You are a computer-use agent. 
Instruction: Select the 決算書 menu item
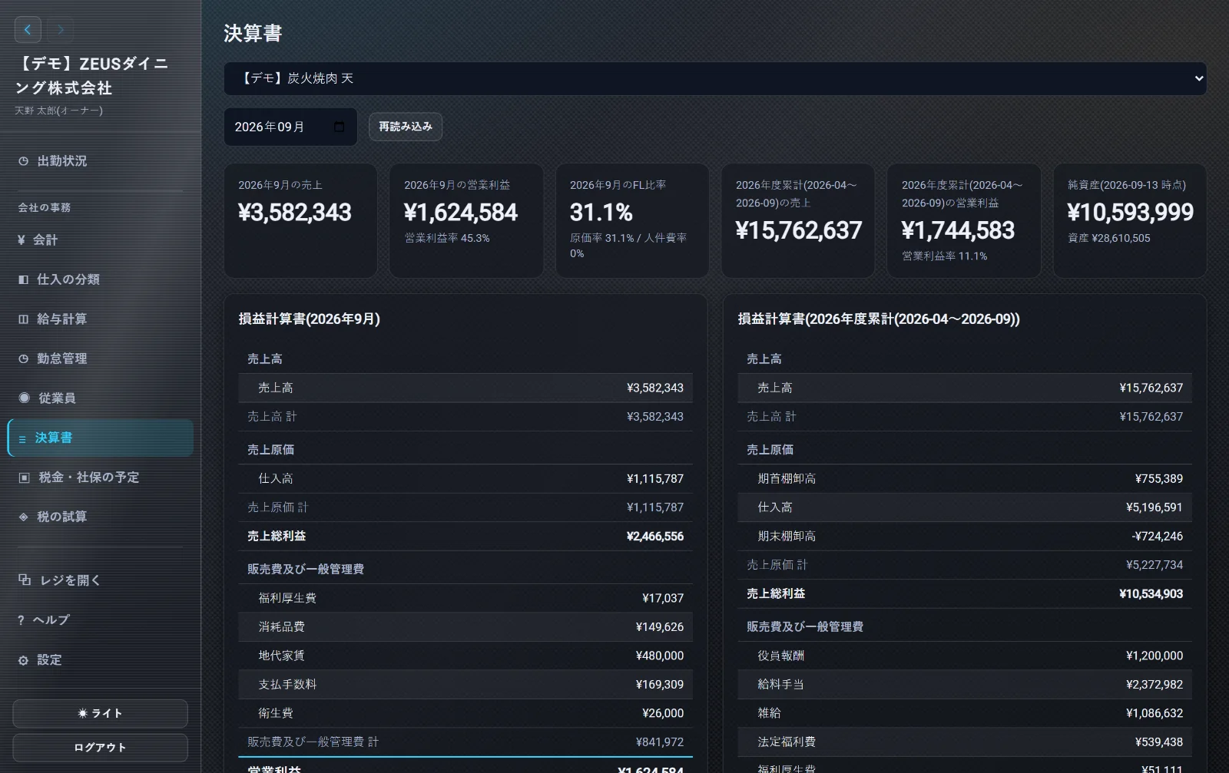tap(100, 438)
